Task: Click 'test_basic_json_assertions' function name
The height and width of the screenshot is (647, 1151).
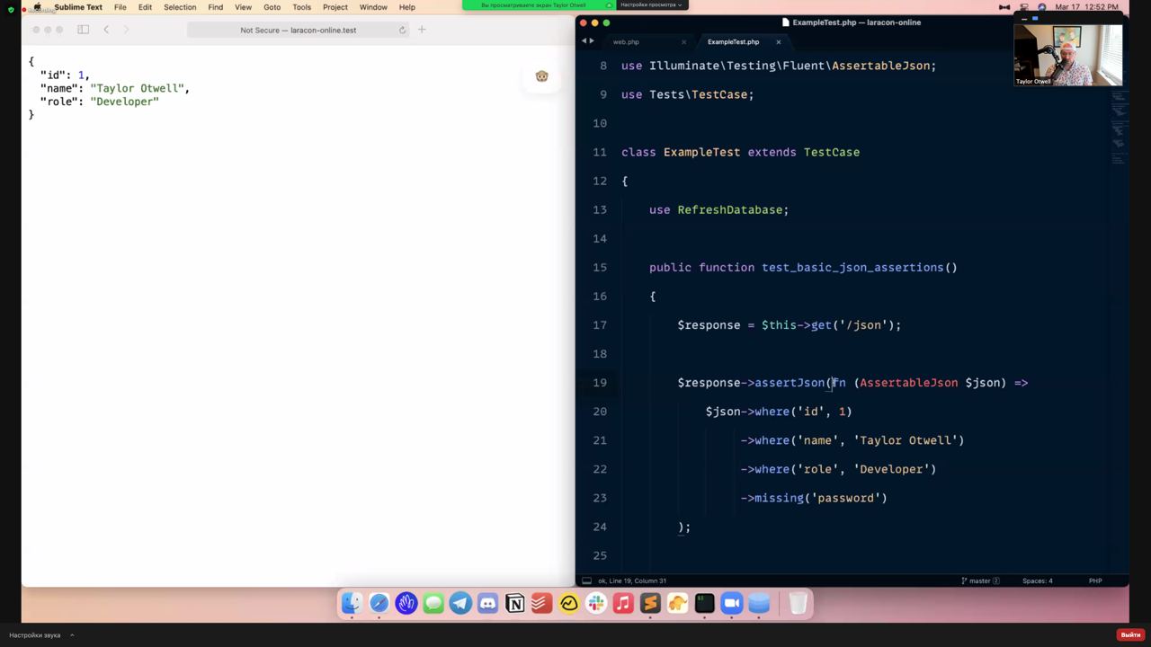Action: tap(852, 268)
